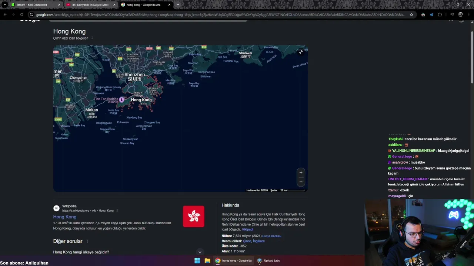Click chat user '1baykubi' name
This screenshot has height=266, width=474.
pyautogui.click(x=395, y=139)
